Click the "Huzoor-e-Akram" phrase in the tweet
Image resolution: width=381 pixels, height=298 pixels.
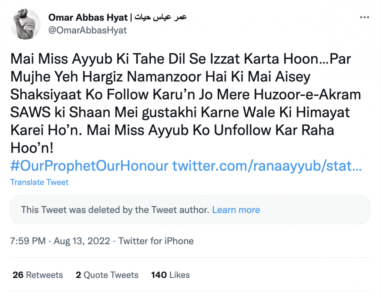[308, 95]
